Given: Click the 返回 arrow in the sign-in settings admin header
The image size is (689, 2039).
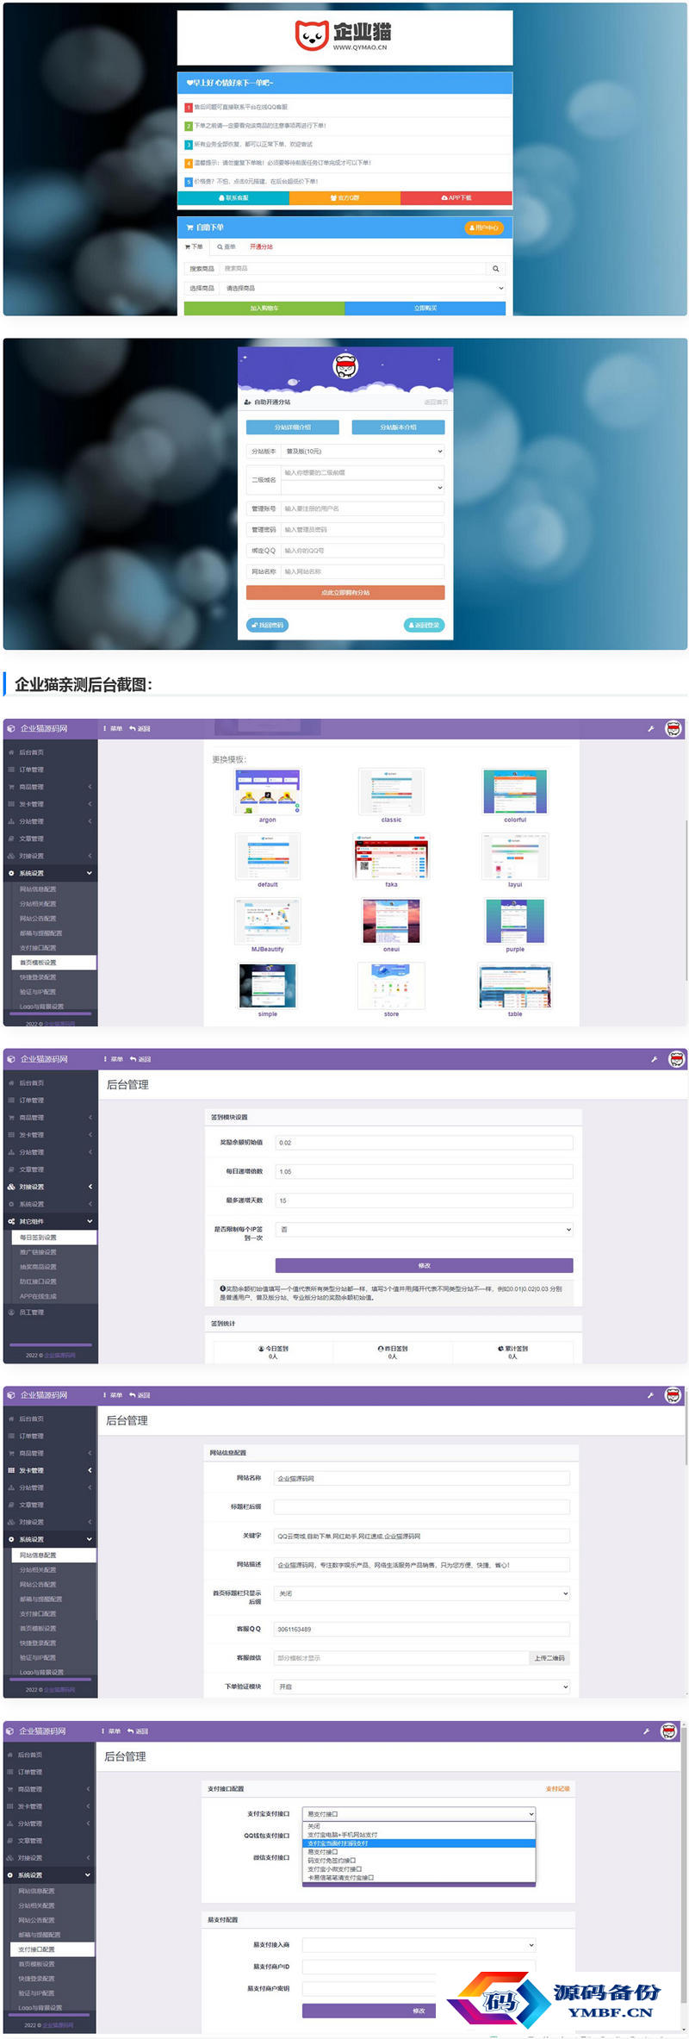Looking at the screenshot, I should coord(133,1059).
